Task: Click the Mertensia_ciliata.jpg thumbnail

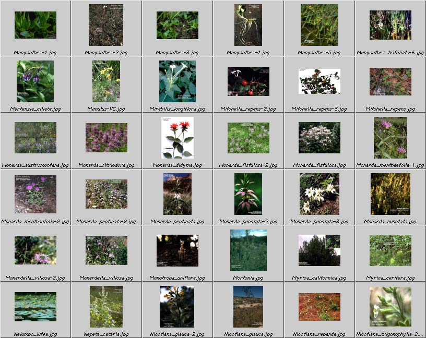Action: [x=35, y=81]
